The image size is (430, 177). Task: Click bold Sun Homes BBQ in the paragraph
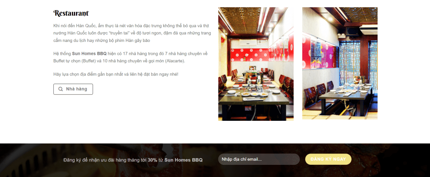[x=89, y=54]
